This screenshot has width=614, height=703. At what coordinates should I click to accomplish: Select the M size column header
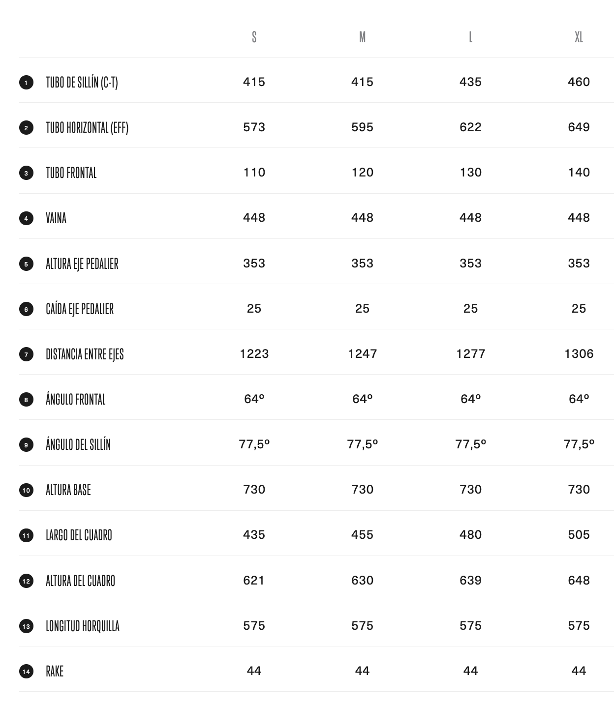click(x=362, y=37)
